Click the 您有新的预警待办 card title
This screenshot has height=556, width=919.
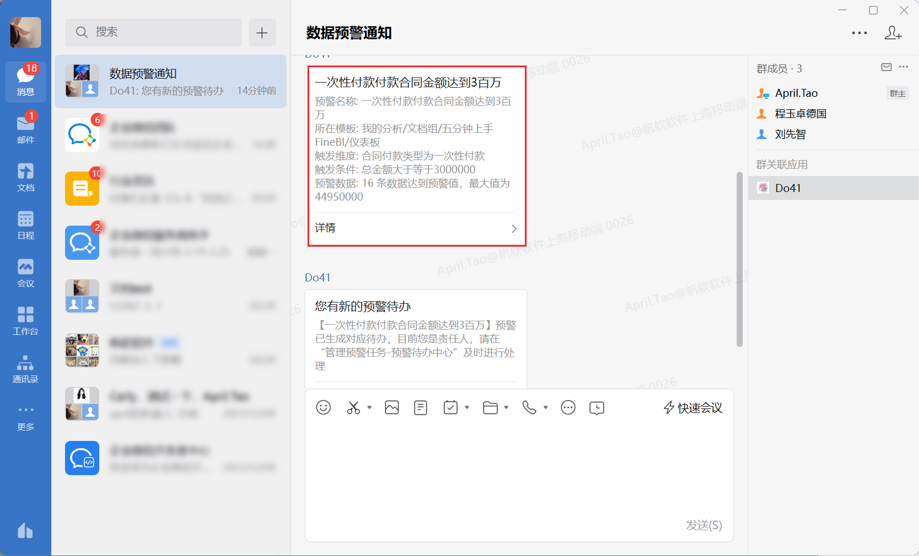click(363, 306)
